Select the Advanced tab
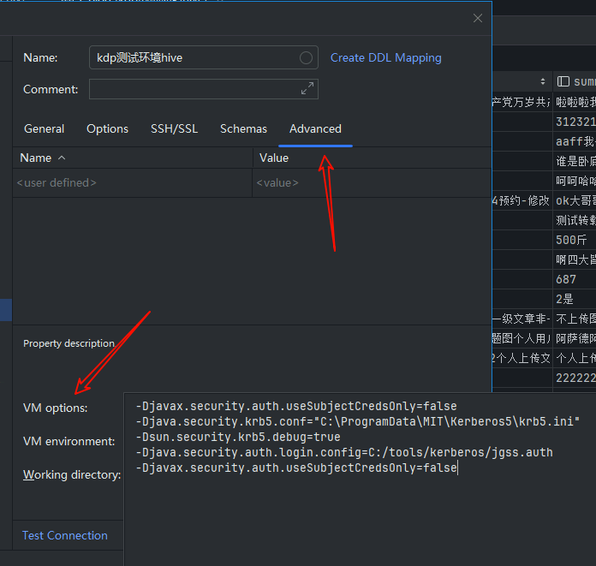This screenshot has height=566, width=596. 315,128
